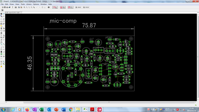The image size is (199, 112).
Task: Open the Options menu
Action: pos(36,4)
